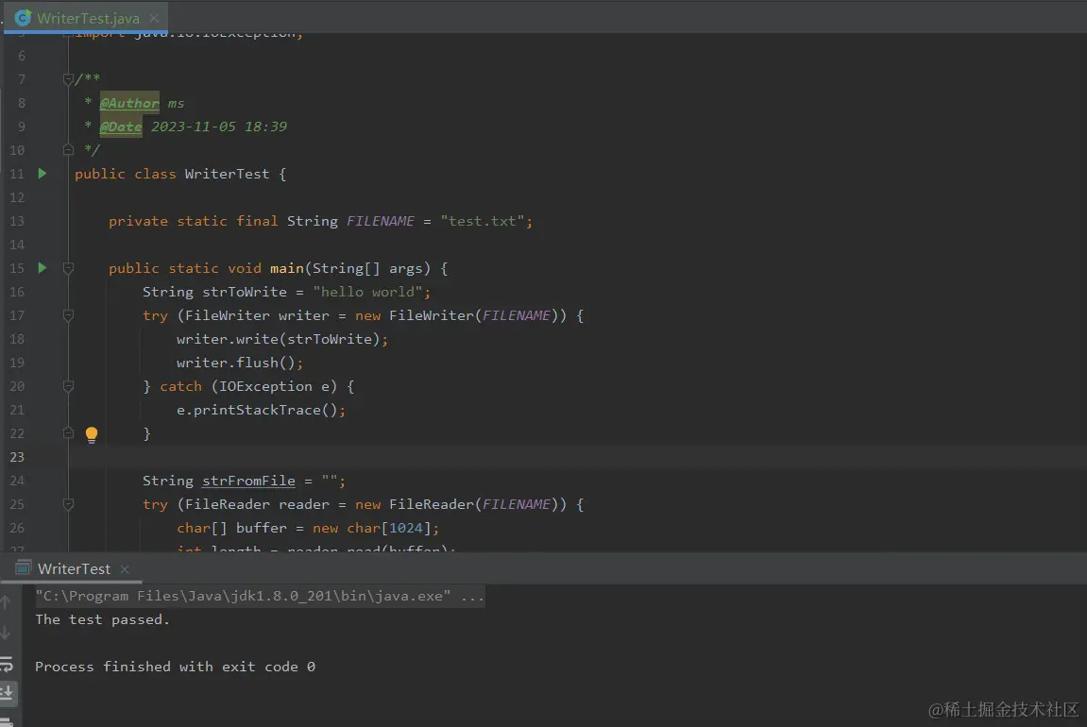This screenshot has height=727, width=1087.
Task: Click the up stack trace arrow
Action: (6, 601)
